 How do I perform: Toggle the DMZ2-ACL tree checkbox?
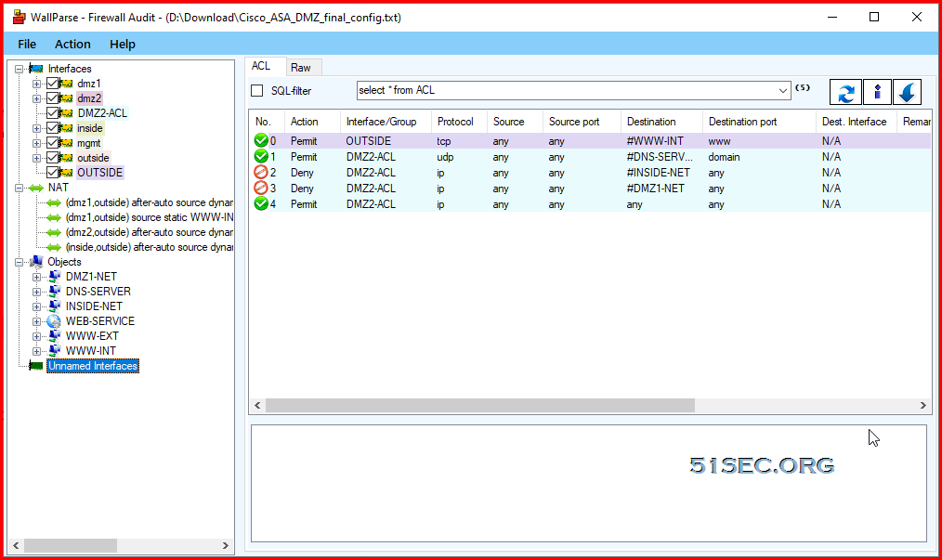52,113
